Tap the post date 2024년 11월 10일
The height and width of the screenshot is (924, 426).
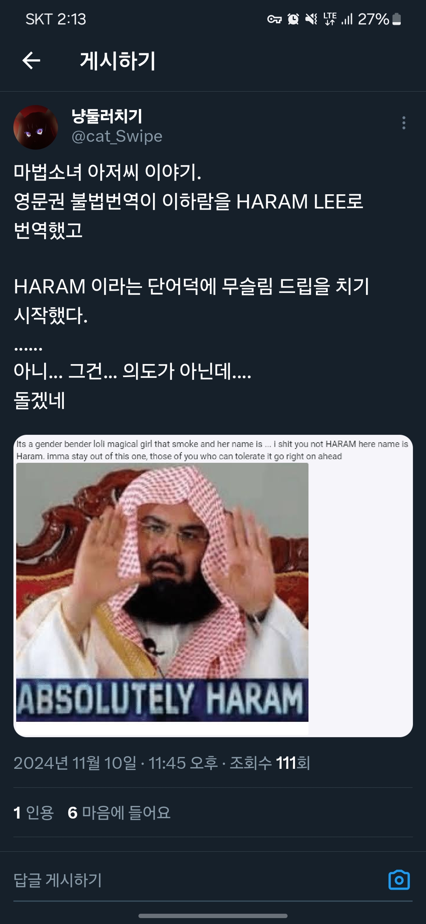75,763
